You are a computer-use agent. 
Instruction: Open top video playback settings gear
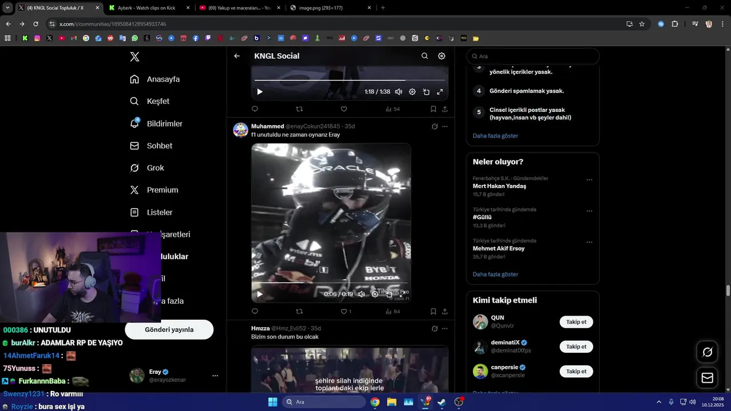click(x=412, y=91)
